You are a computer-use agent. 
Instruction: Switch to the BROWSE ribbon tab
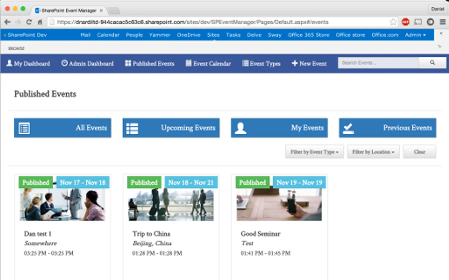pyautogui.click(x=16, y=48)
